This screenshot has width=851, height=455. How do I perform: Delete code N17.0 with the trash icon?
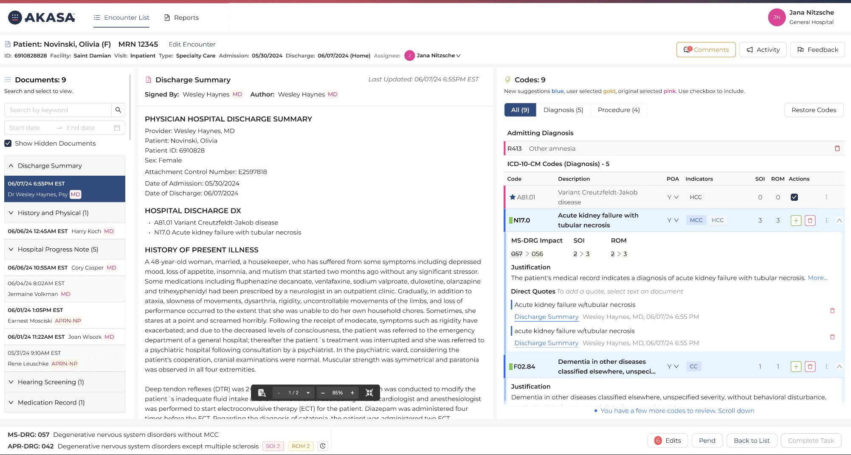coord(810,220)
